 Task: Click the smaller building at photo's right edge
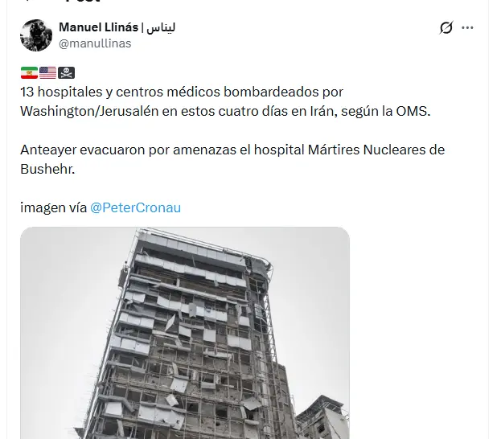point(322,417)
